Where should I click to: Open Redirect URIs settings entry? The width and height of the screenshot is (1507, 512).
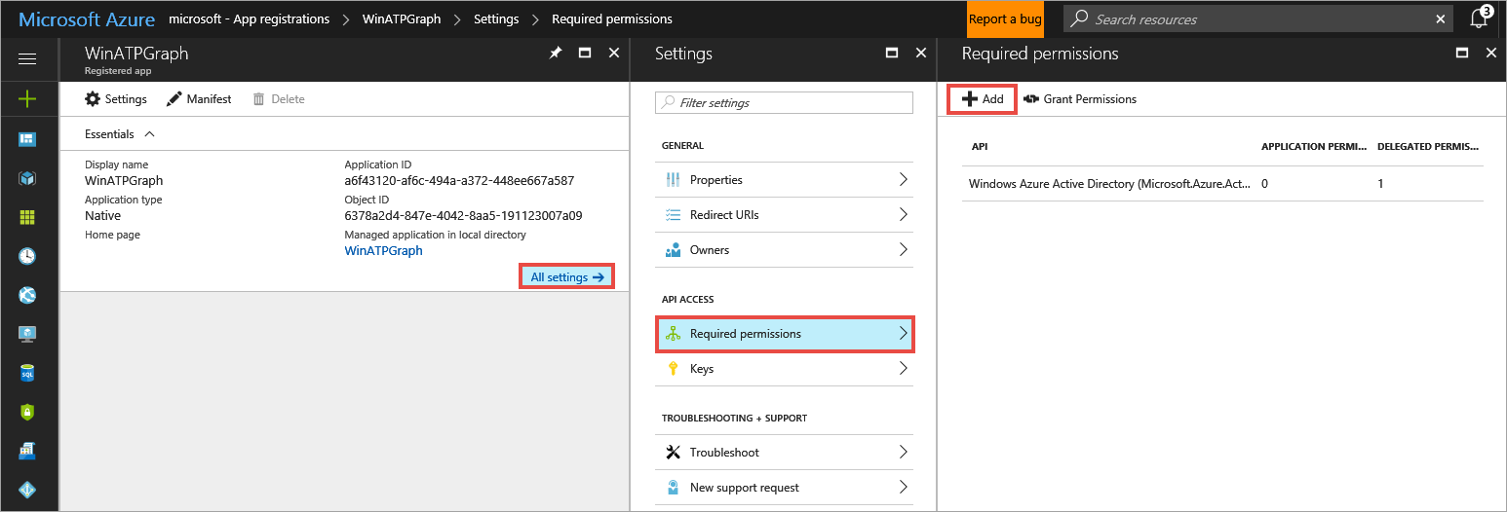[784, 215]
